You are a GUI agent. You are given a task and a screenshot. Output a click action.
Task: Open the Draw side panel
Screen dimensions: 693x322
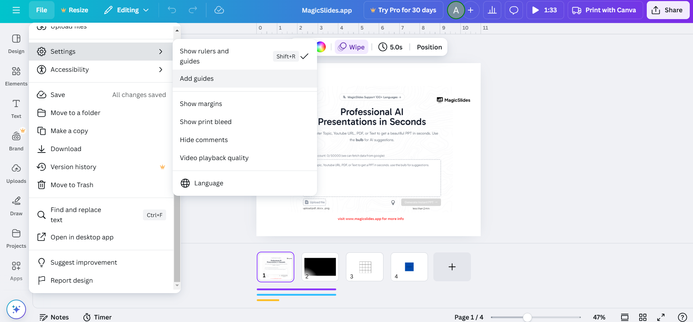point(16,206)
